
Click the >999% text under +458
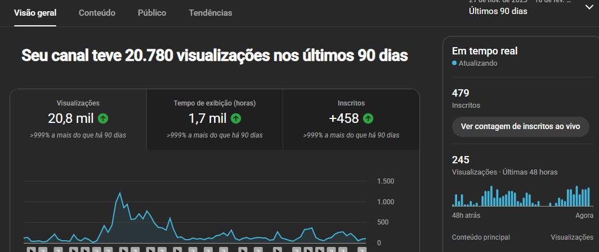(351, 135)
